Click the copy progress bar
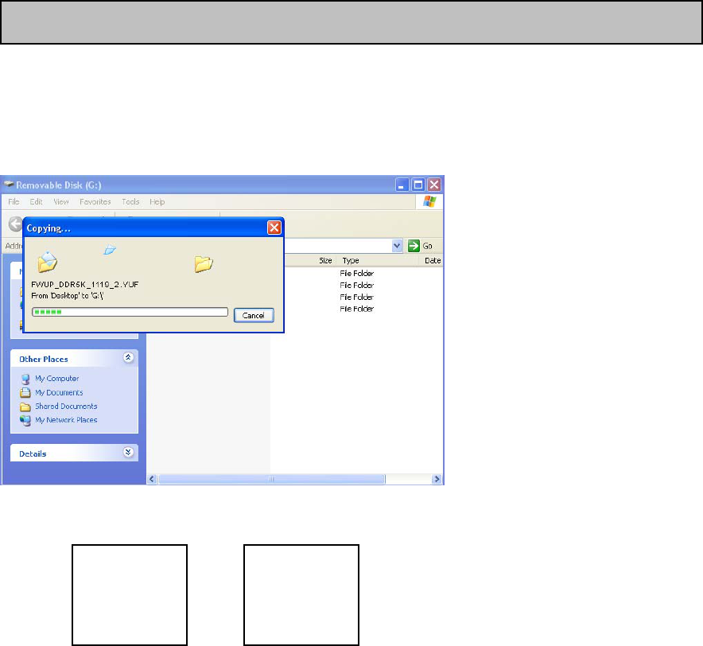This screenshot has height=646, width=703. [x=130, y=312]
